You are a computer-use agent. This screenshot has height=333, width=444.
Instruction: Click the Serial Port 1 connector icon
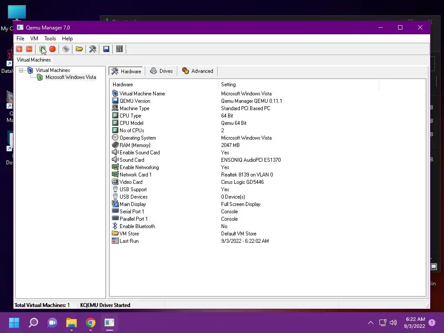(115, 211)
